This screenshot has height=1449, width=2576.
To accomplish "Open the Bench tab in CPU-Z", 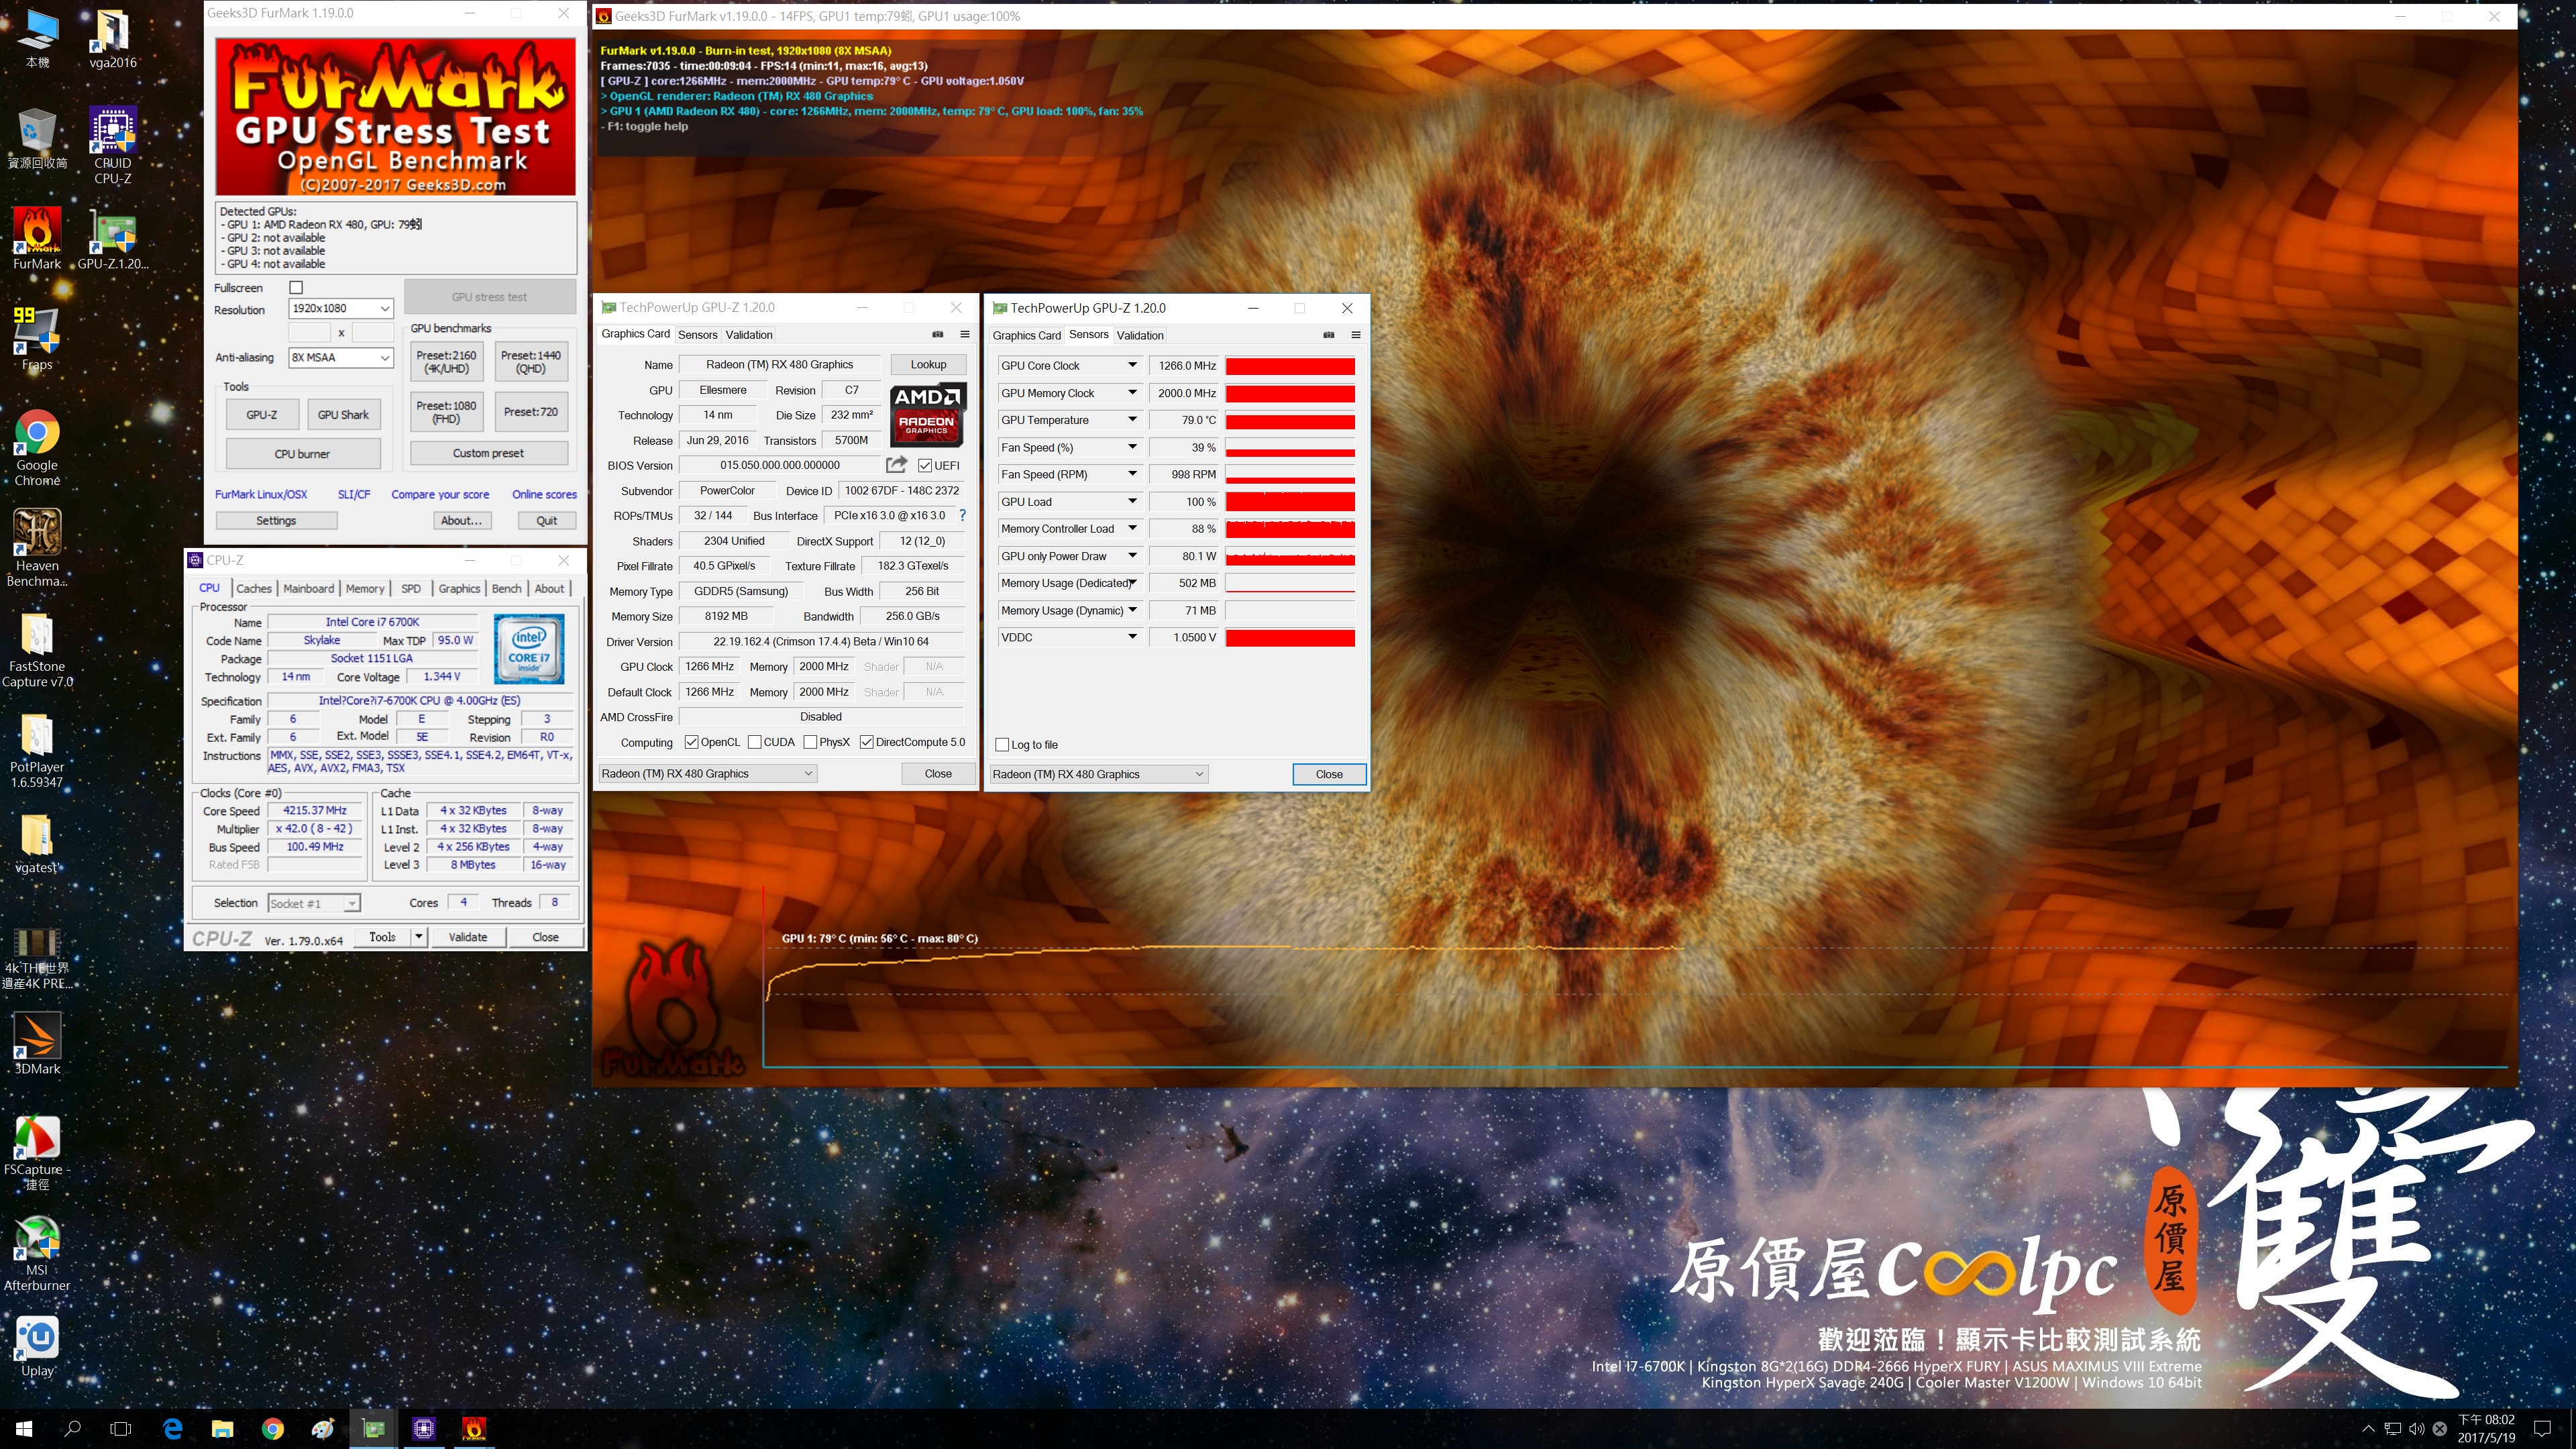I will click(506, 588).
